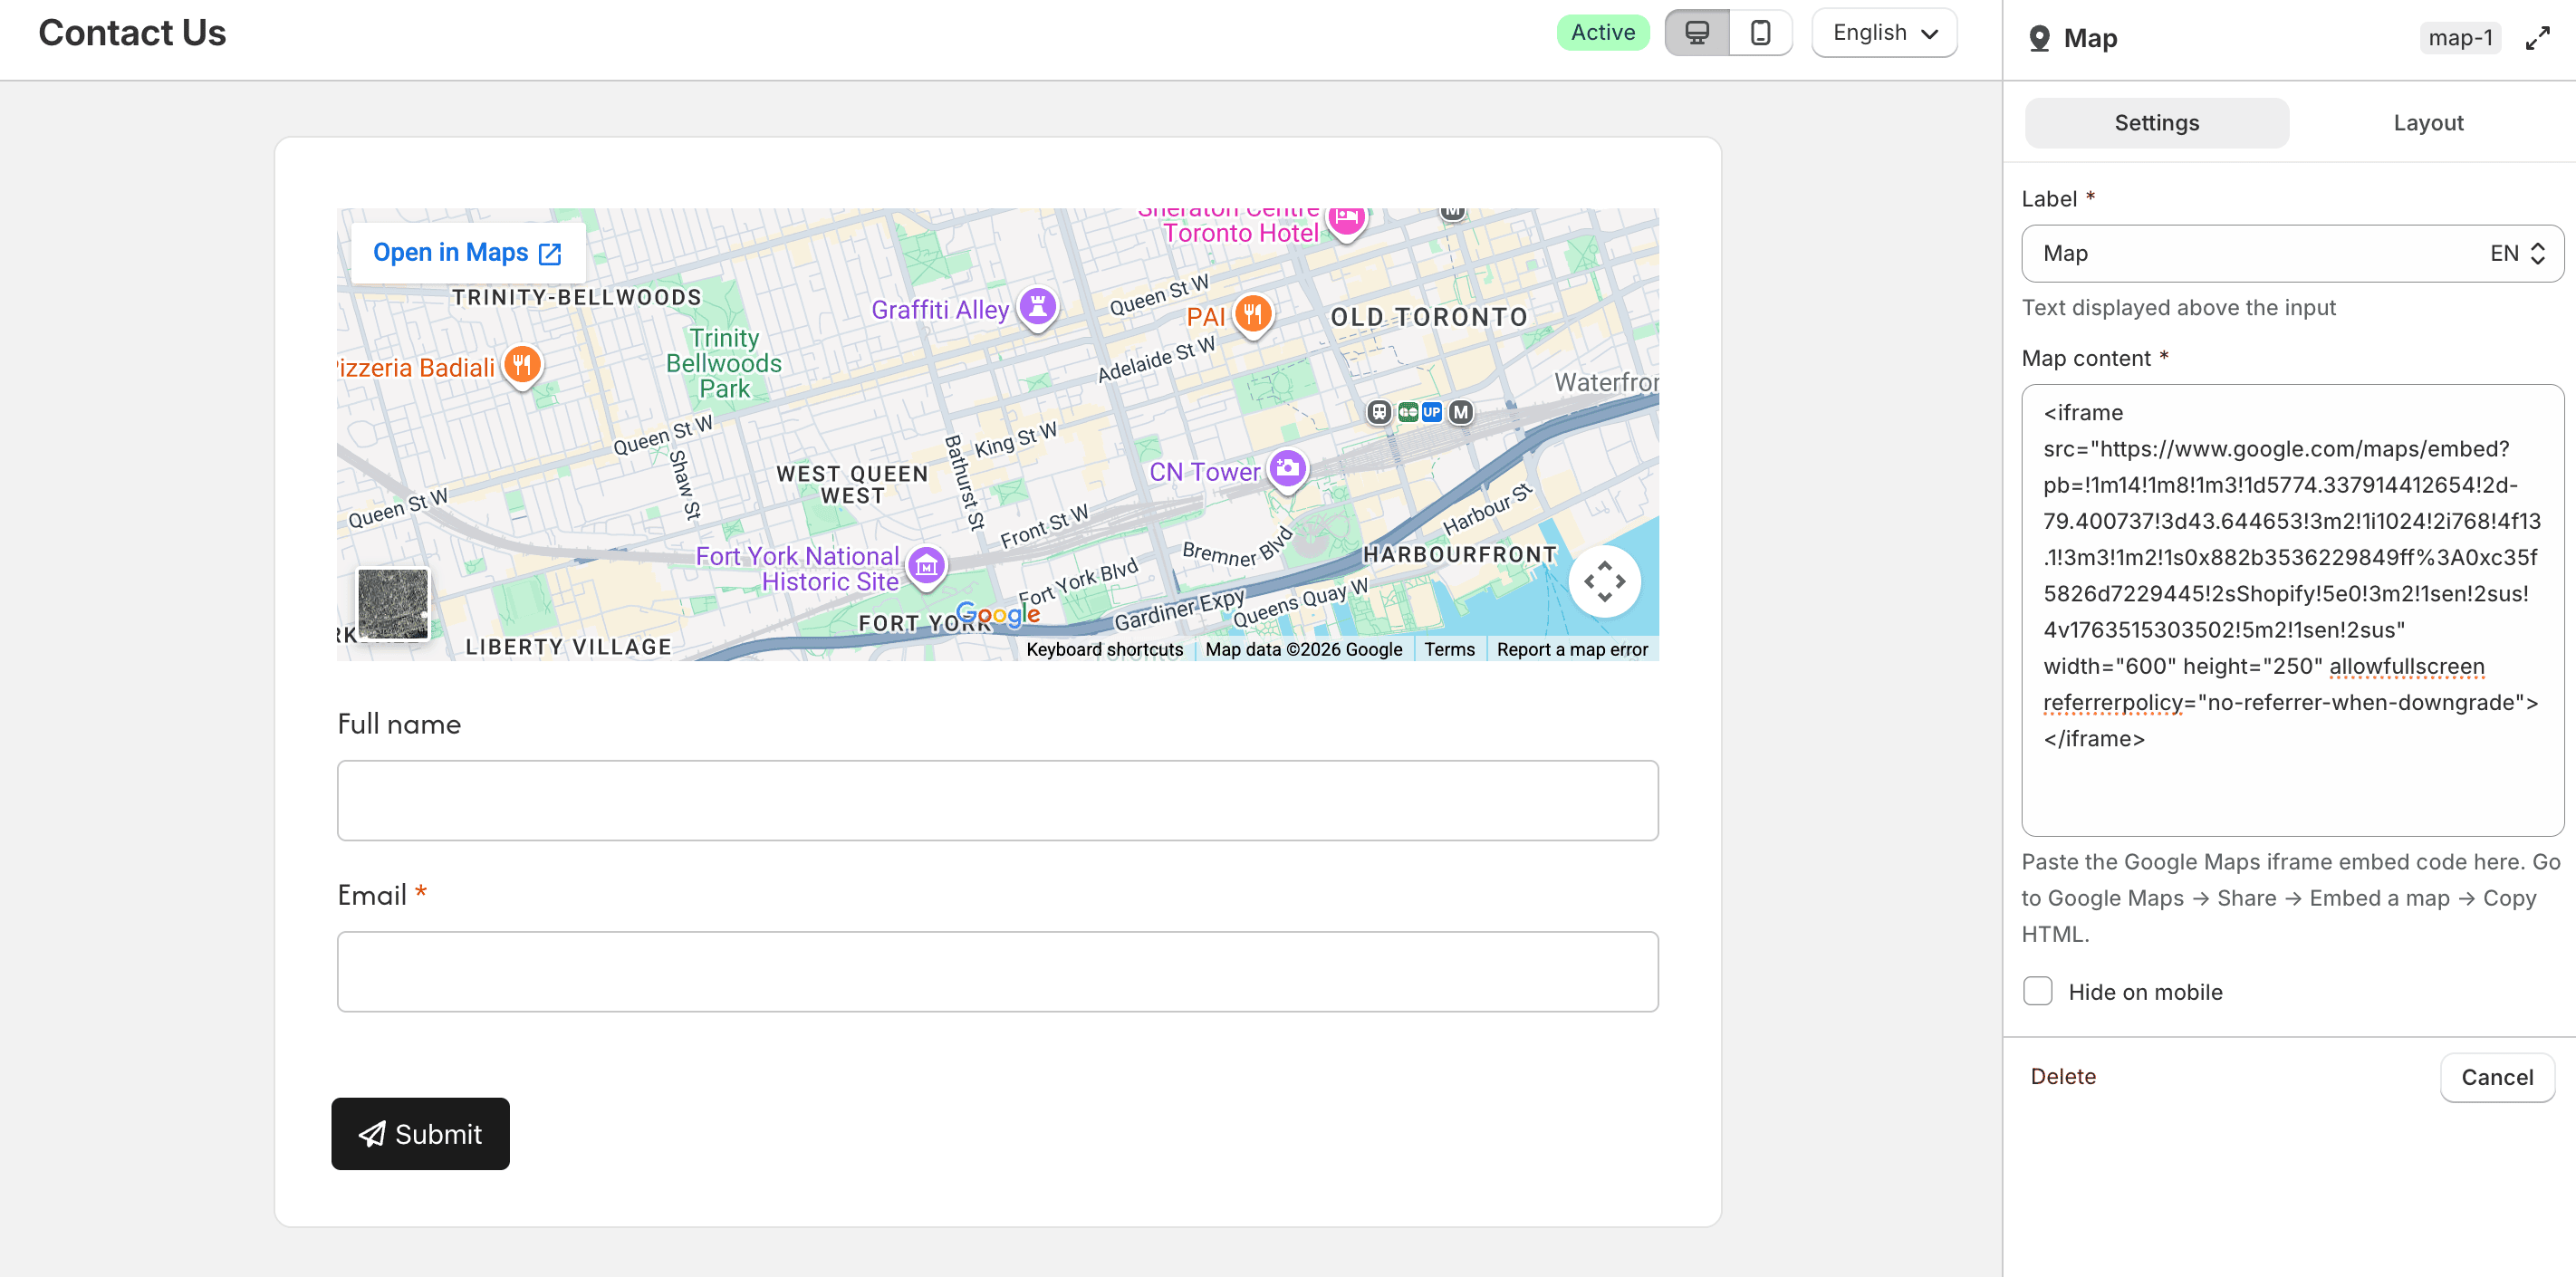The image size is (2576, 1277).
Task: Click the Cancel button
Action: tap(2496, 1077)
